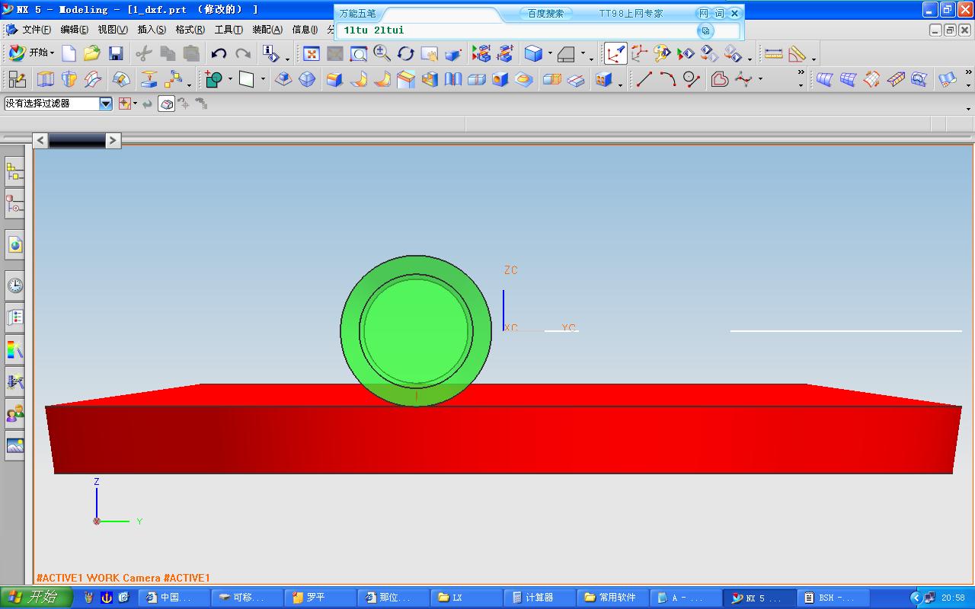Click the 万能五笔 input bar settings icon
This screenshot has width=975, height=609.
[x=705, y=30]
